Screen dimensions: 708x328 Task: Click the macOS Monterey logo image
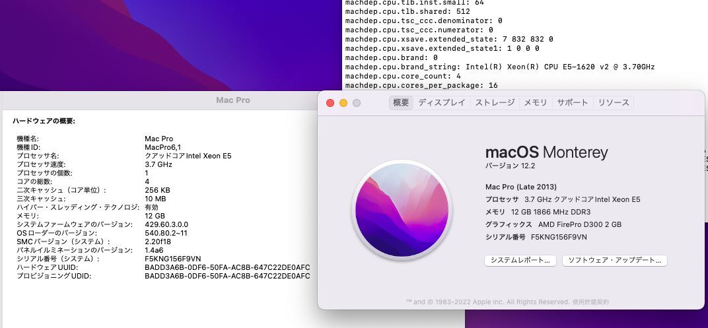point(402,210)
